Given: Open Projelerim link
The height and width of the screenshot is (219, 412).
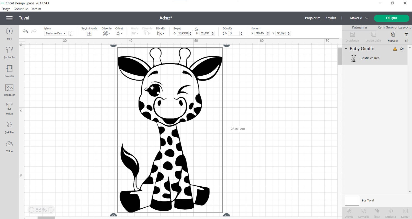Looking at the screenshot, I should coord(313,18).
